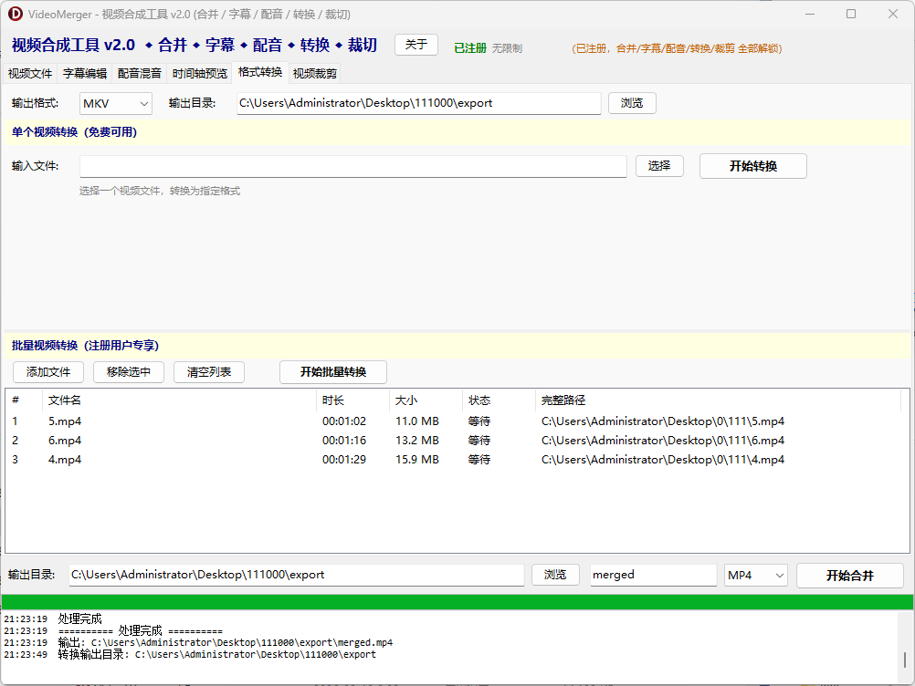
Task: Switch to the 配音混音 tab
Action: 139,74
